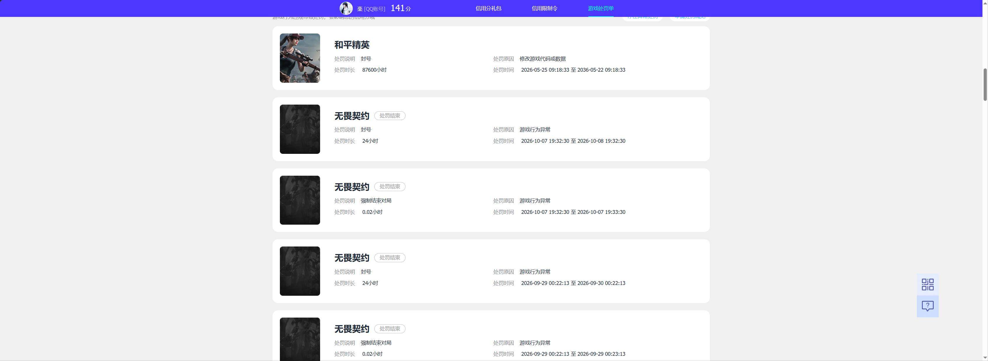Click the 24小时 duration in the 2026-10-08 card

pyautogui.click(x=370, y=141)
